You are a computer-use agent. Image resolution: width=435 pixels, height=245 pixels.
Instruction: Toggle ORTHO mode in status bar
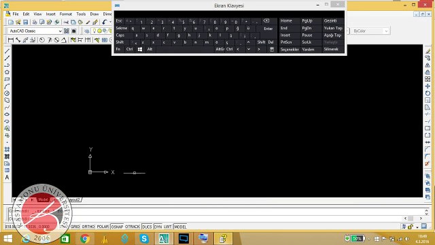pyautogui.click(x=88, y=227)
